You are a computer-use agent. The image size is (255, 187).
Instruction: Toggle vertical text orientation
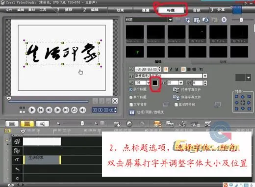[x=201, y=69]
